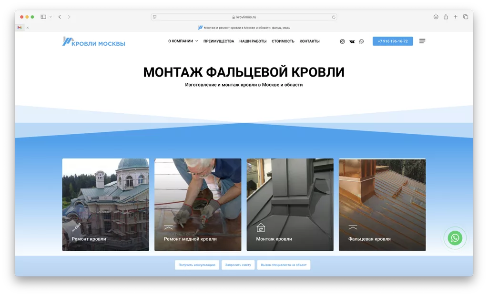
Task: Select the Монтаж и ремонт кровли tab
Action: pyautogui.click(x=244, y=28)
